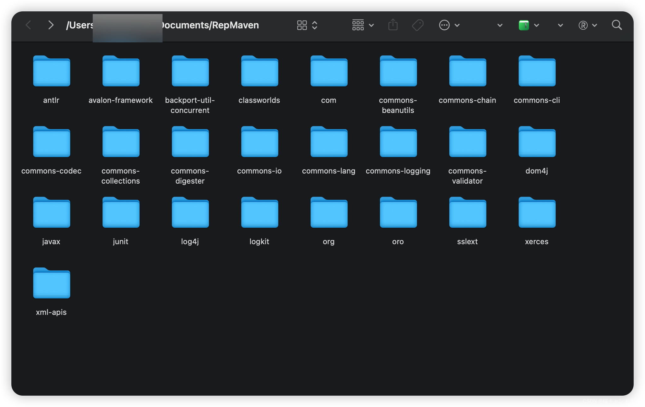This screenshot has width=645, height=407.
Task: Click the 'commons-io' name label
Action: click(x=259, y=171)
